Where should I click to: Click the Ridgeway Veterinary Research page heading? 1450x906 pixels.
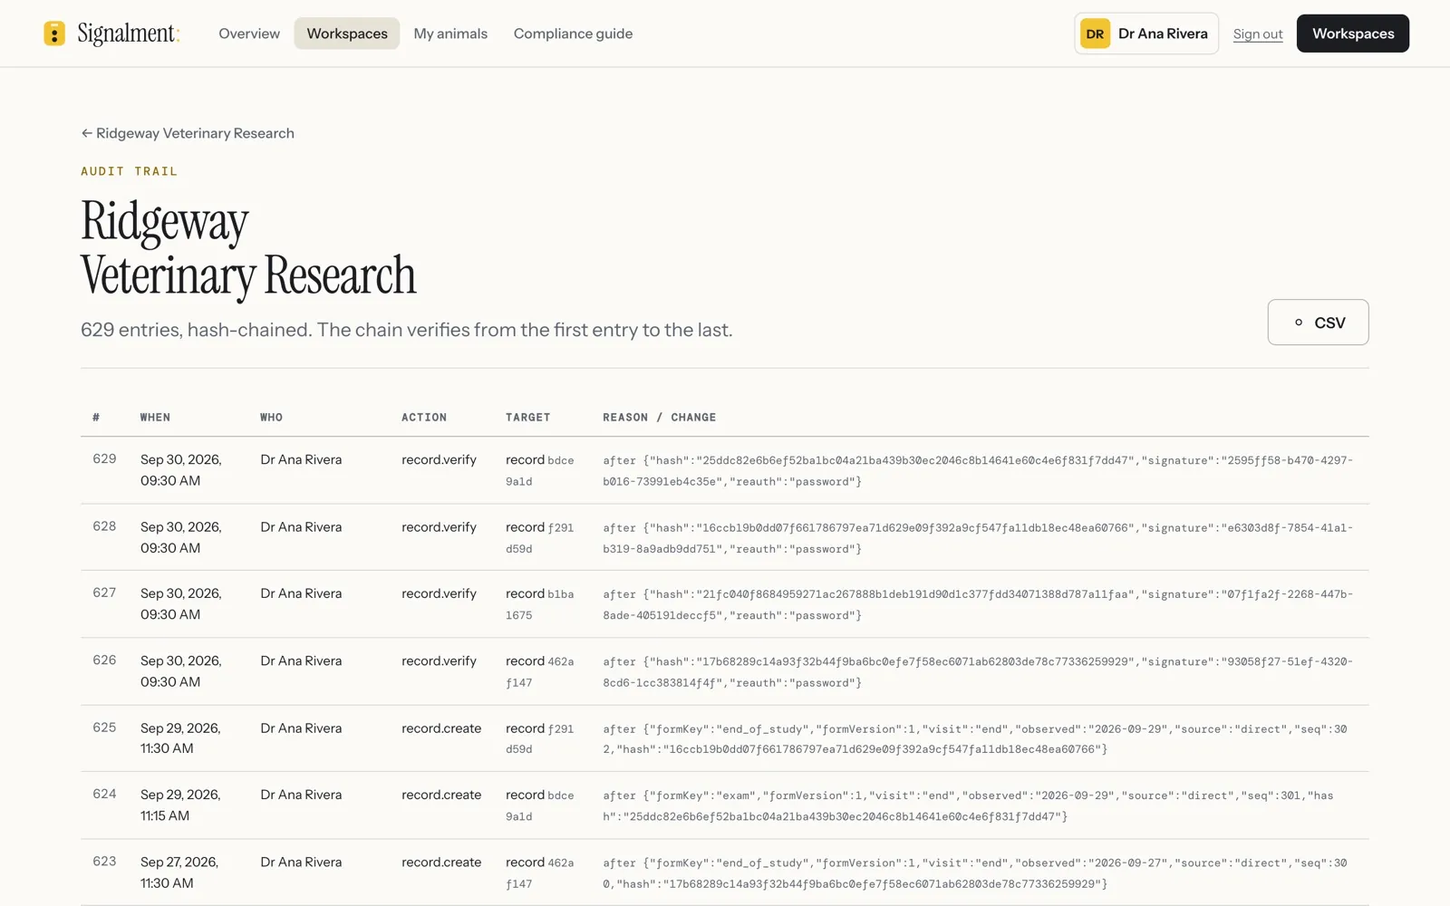pyautogui.click(x=248, y=248)
